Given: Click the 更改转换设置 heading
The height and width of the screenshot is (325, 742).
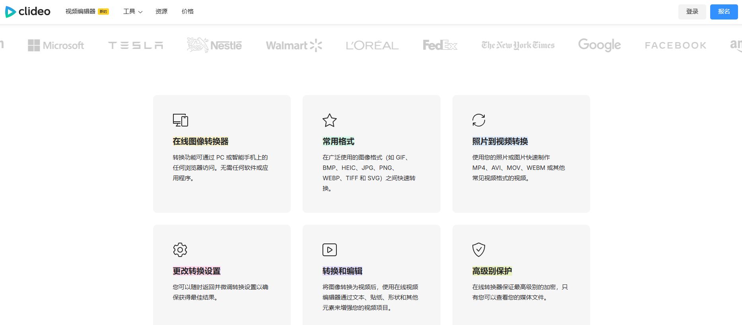Looking at the screenshot, I should pyautogui.click(x=196, y=271).
